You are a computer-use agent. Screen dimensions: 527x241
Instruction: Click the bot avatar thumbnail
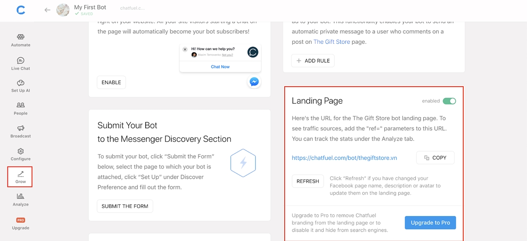(x=63, y=10)
